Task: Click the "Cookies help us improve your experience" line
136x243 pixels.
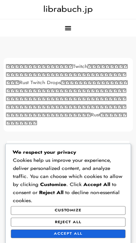Action: click(x=62, y=160)
